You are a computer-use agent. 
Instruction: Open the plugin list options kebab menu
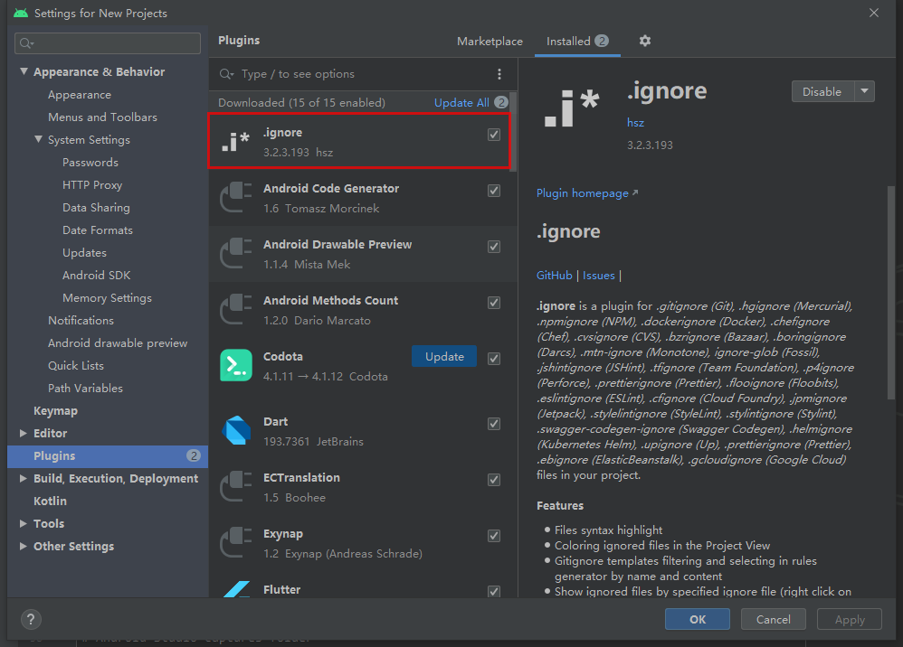499,74
